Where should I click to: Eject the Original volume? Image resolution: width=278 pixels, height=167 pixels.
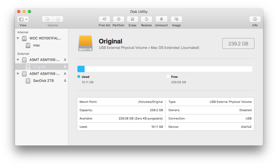pyautogui.click(x=65, y=67)
